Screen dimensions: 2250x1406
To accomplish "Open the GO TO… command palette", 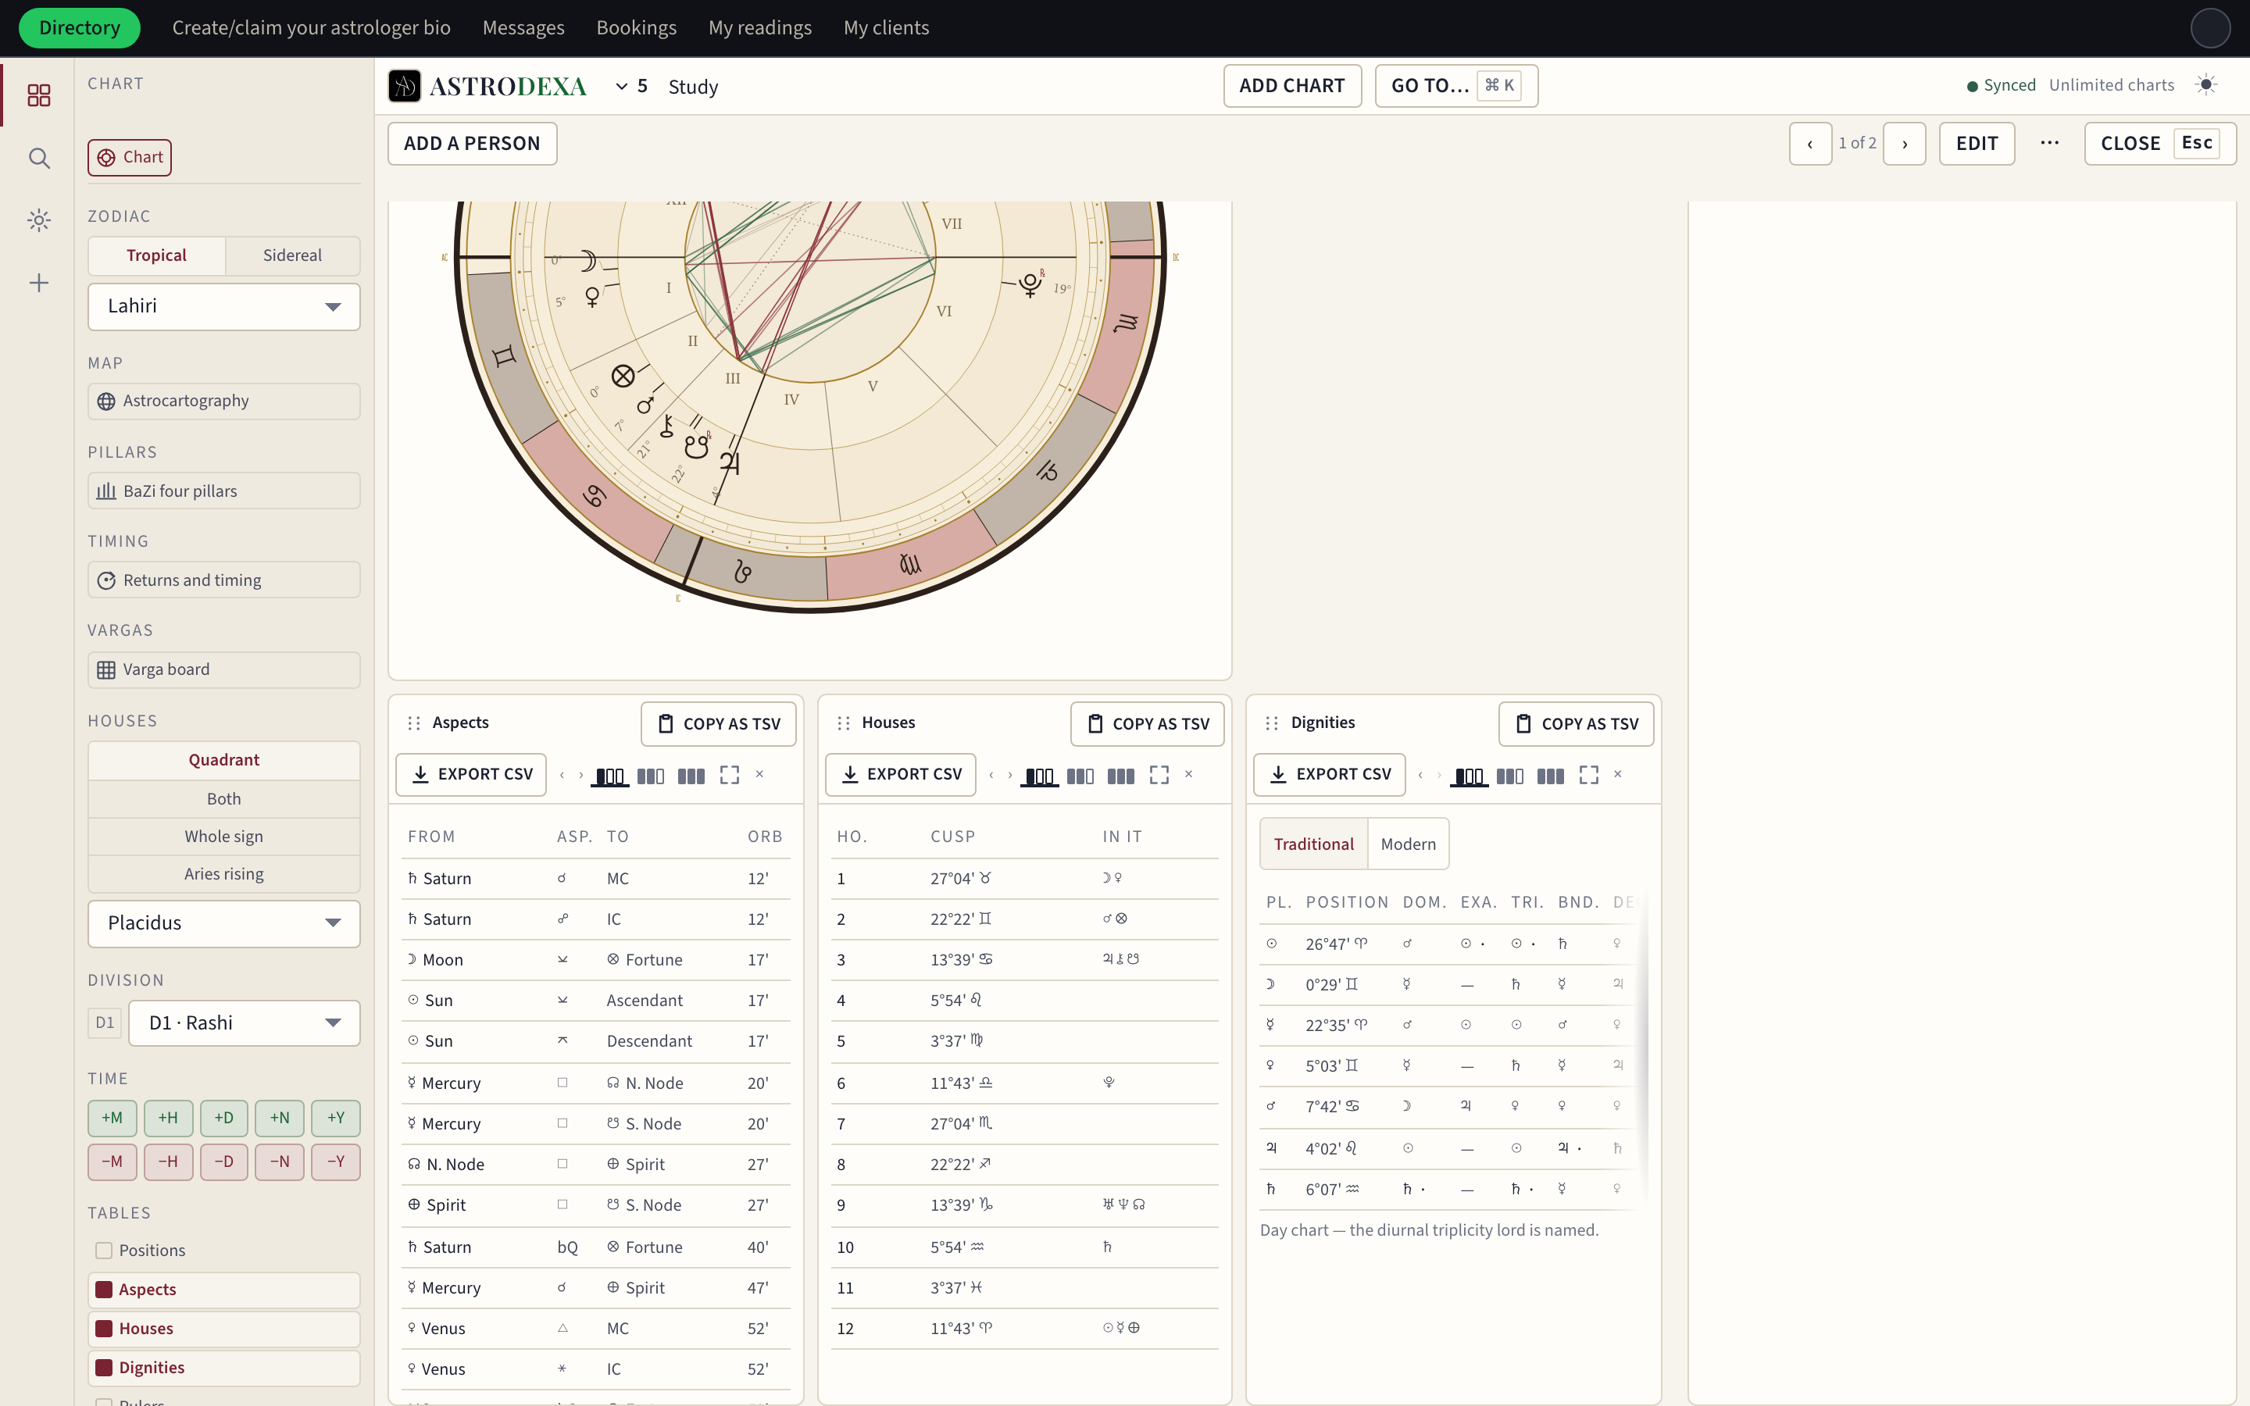I will 1455,86.
